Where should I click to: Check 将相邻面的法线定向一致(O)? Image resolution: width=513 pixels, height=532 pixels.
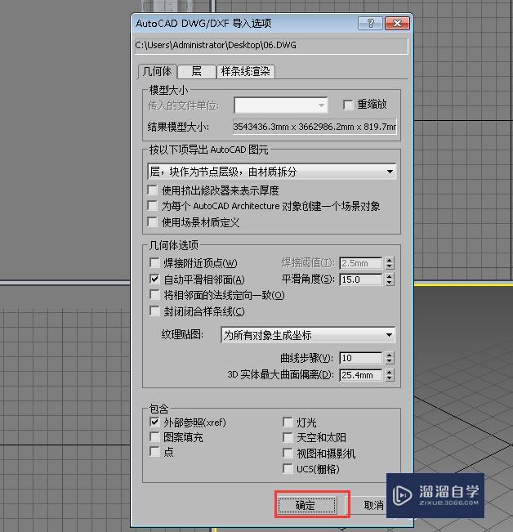point(154,295)
